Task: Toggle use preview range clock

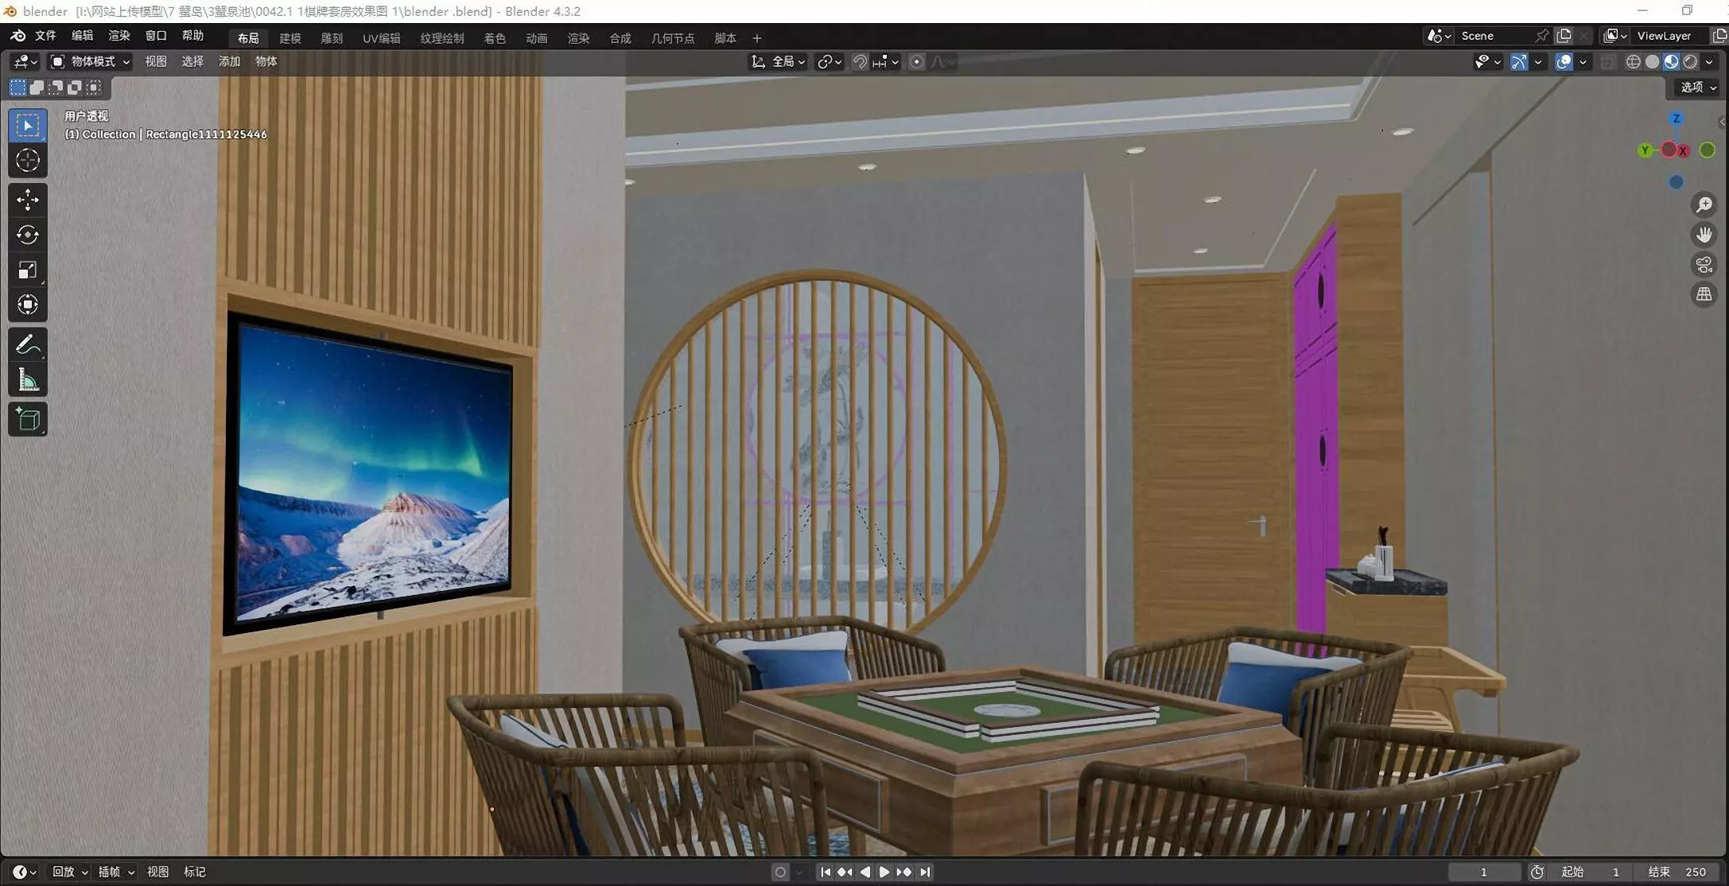Action: [x=1537, y=872]
